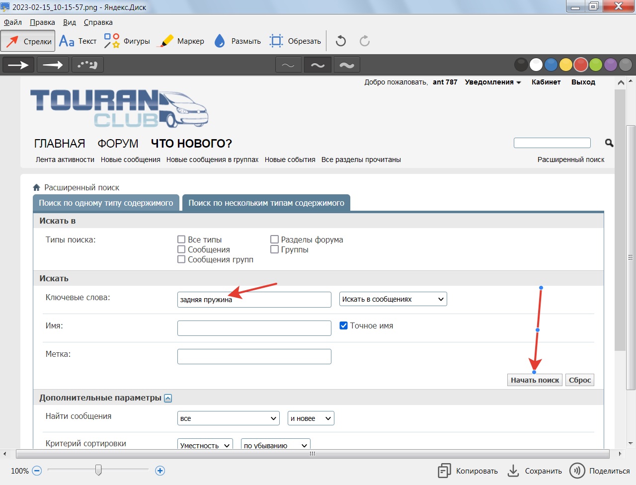
Task: Click the undo arrow icon
Action: coord(341,41)
